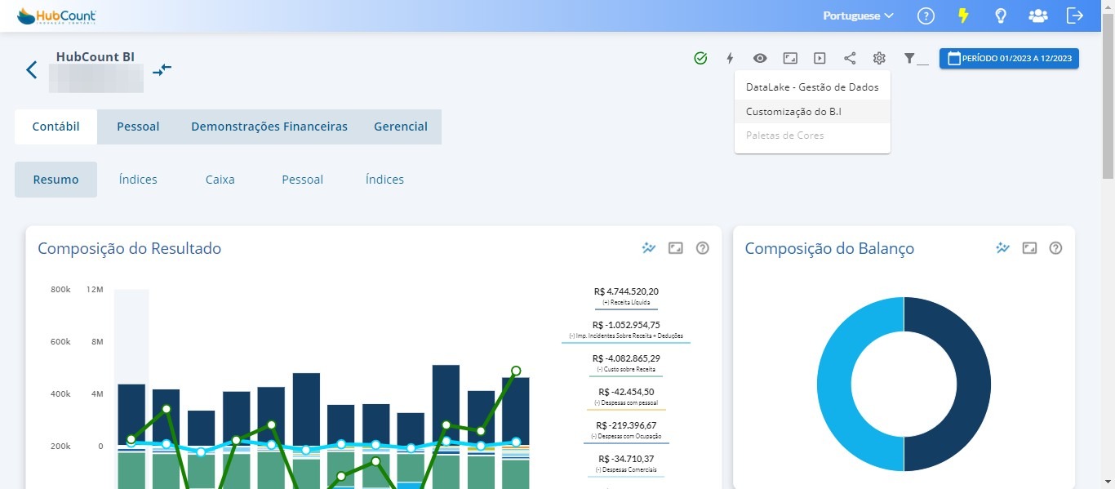
Task: Click the logout icon in header
Action: (x=1075, y=16)
